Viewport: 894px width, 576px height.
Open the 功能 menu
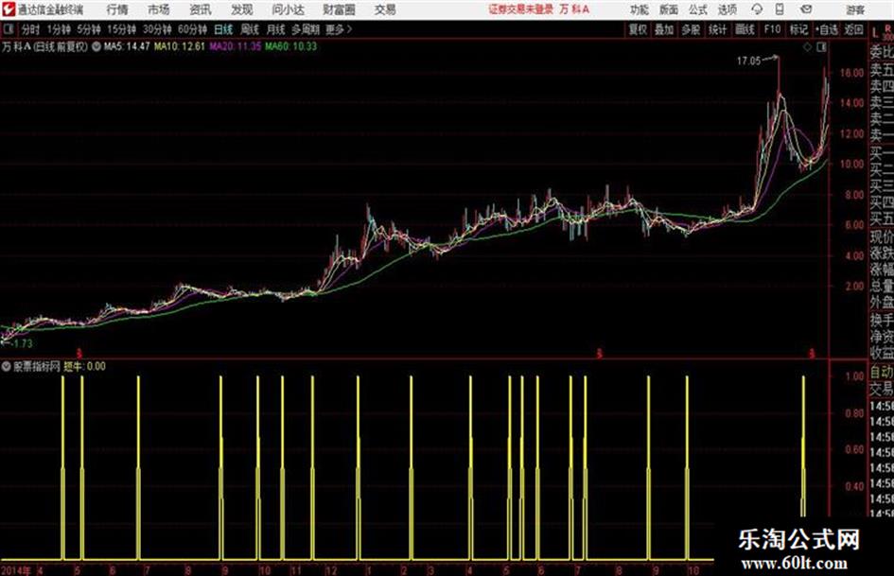(x=640, y=9)
